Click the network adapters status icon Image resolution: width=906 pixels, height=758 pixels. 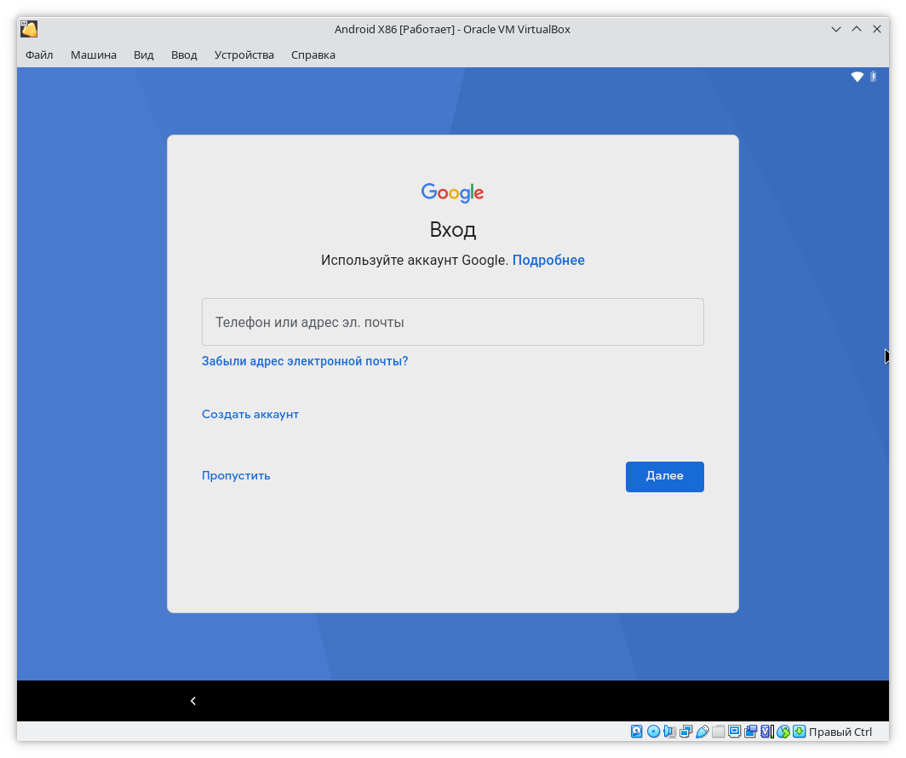pos(686,732)
